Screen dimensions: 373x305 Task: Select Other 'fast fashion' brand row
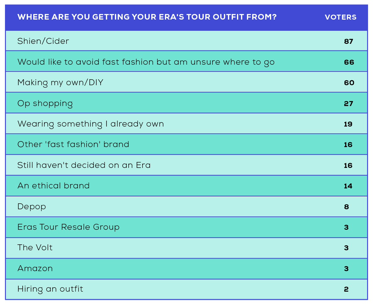click(186, 144)
